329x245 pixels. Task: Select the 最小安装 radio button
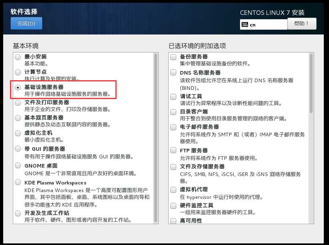pos(18,57)
